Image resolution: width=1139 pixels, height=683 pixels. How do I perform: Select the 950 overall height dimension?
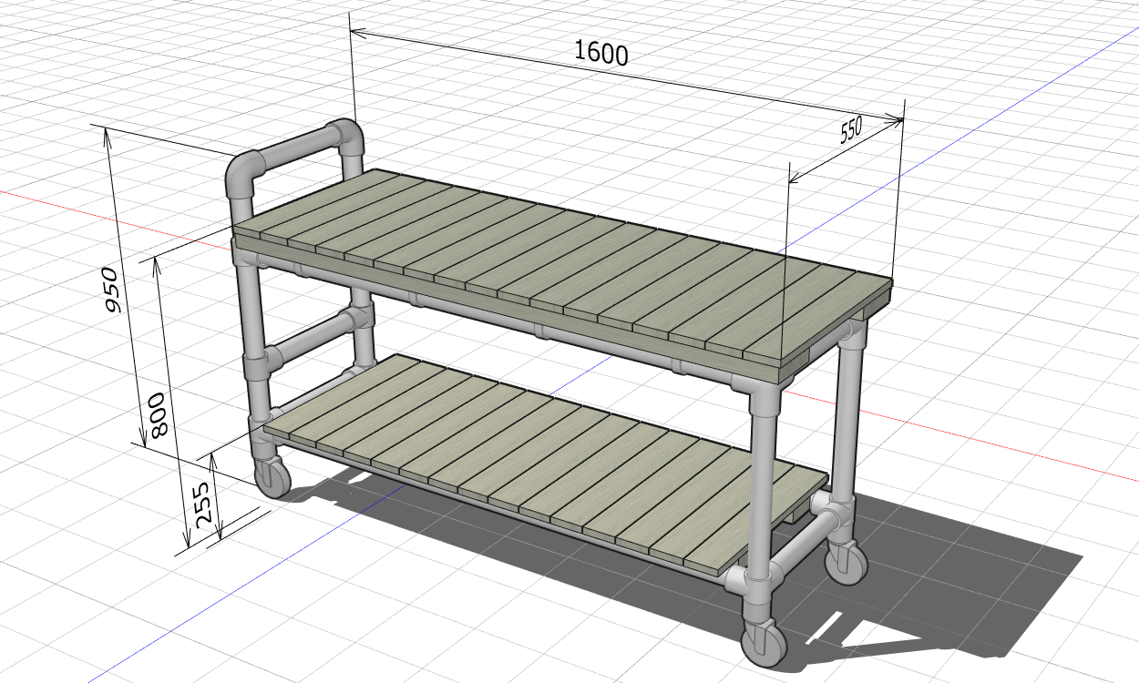(x=110, y=290)
